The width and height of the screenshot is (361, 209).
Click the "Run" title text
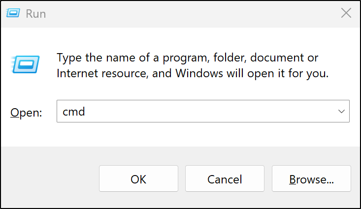tap(35, 14)
